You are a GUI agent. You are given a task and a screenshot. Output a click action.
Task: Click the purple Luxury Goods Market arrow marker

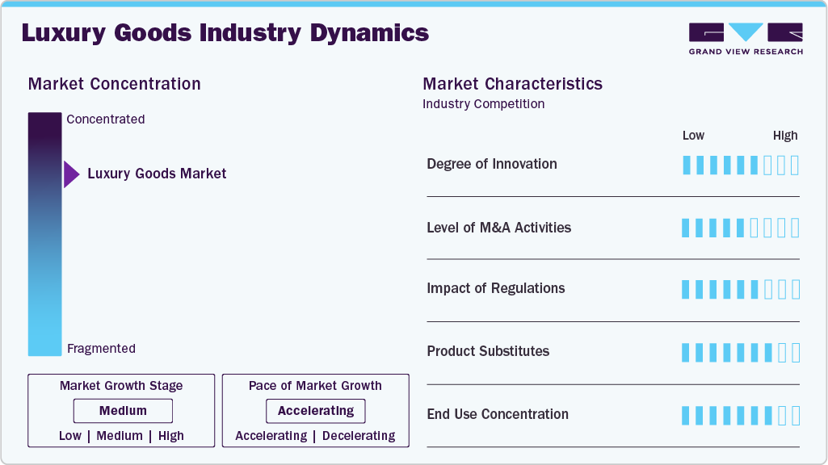(71, 174)
